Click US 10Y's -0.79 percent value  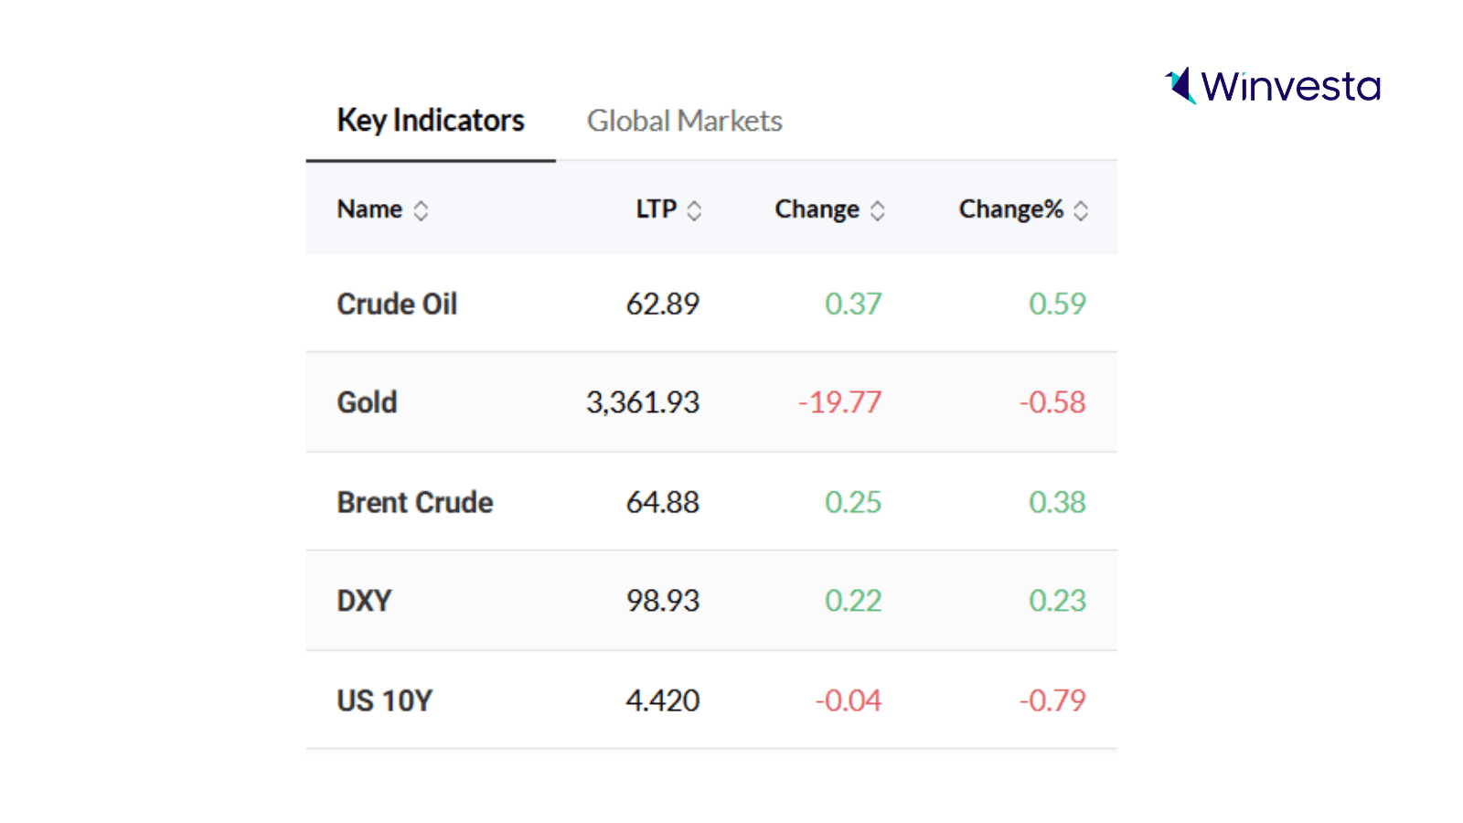(x=1052, y=700)
